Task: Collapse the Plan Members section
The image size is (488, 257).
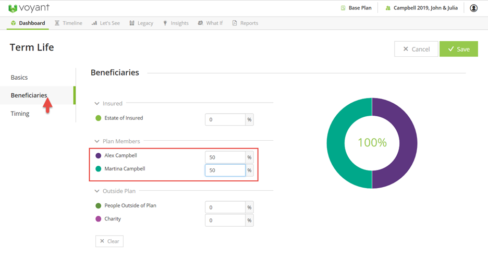Action: coord(97,141)
